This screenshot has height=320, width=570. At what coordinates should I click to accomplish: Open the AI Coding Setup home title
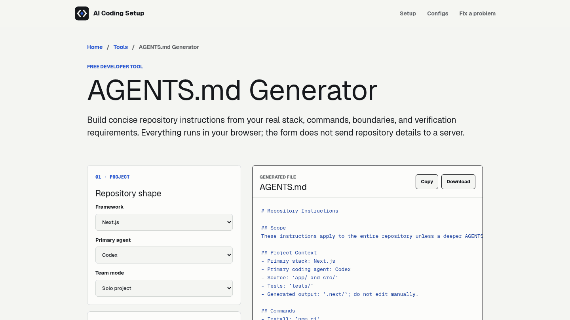119,13
